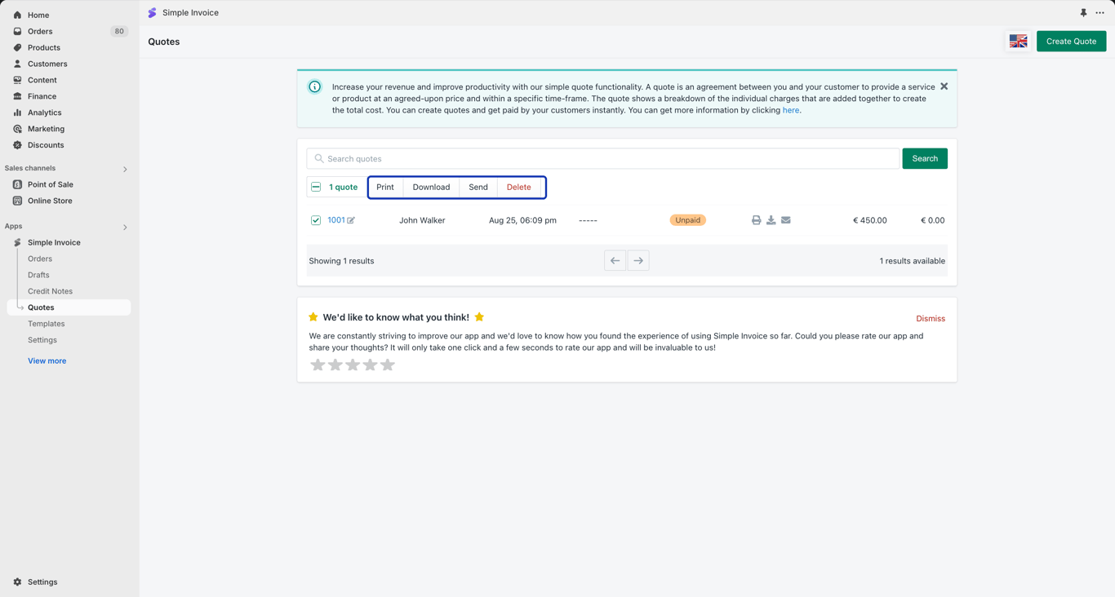This screenshot has width=1115, height=597.
Task: Click the envelope email icon for quote 1001
Action: (x=785, y=220)
